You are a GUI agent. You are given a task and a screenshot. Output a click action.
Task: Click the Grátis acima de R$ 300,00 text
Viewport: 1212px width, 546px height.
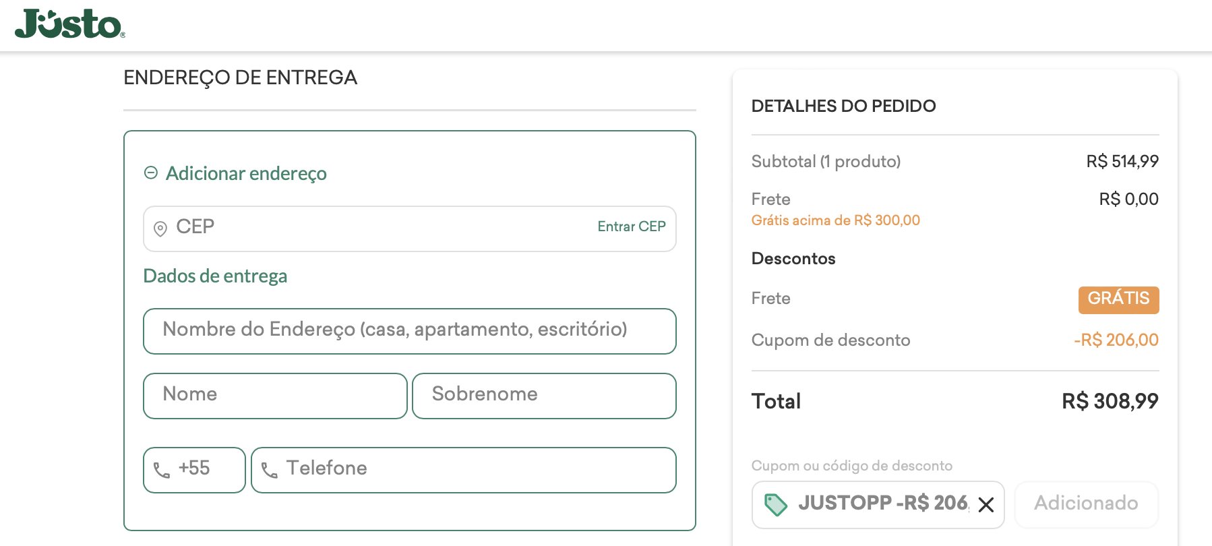click(836, 220)
